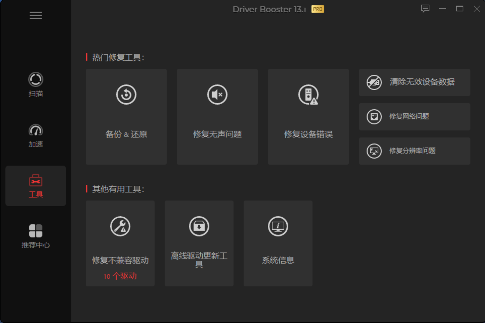Click the 系统信息 monitor info icon

(x=278, y=226)
